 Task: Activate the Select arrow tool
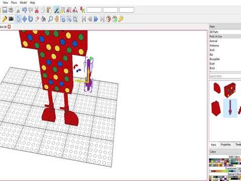tap(18, 19)
